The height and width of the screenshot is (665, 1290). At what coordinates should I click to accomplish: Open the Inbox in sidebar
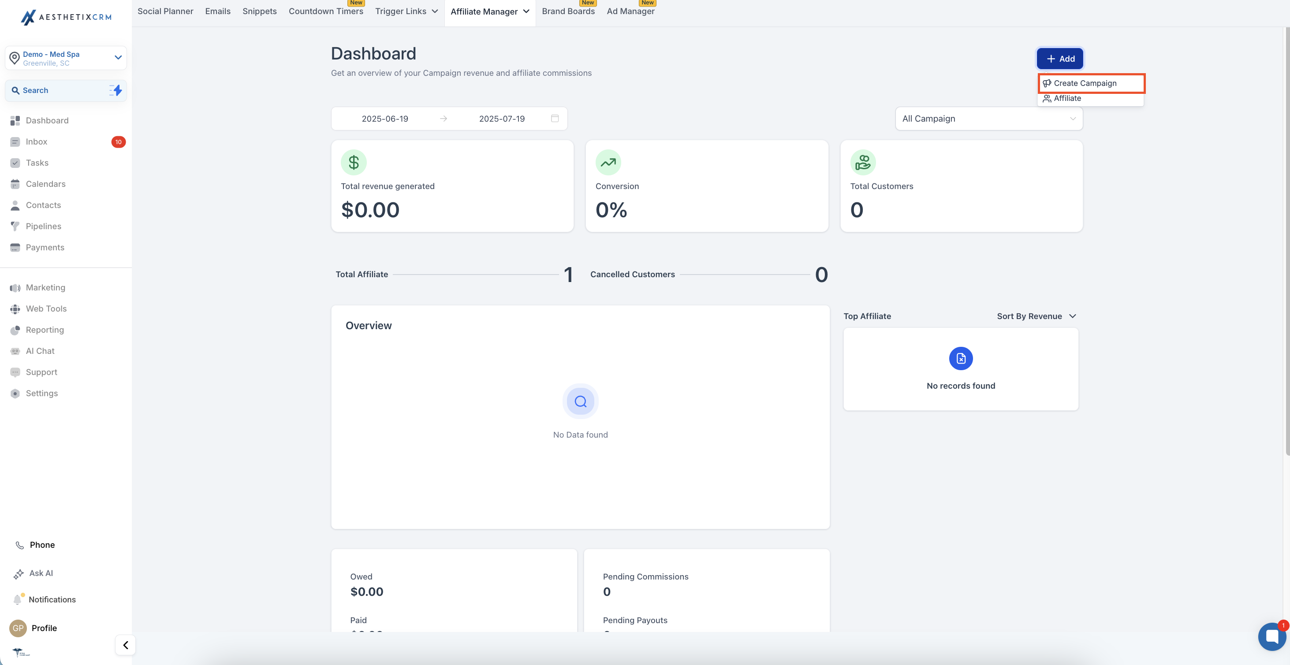37,142
